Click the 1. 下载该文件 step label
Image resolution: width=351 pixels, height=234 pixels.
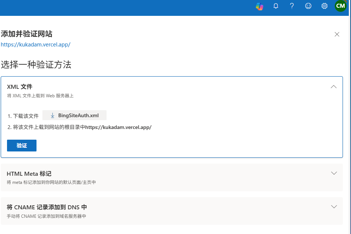23,116
